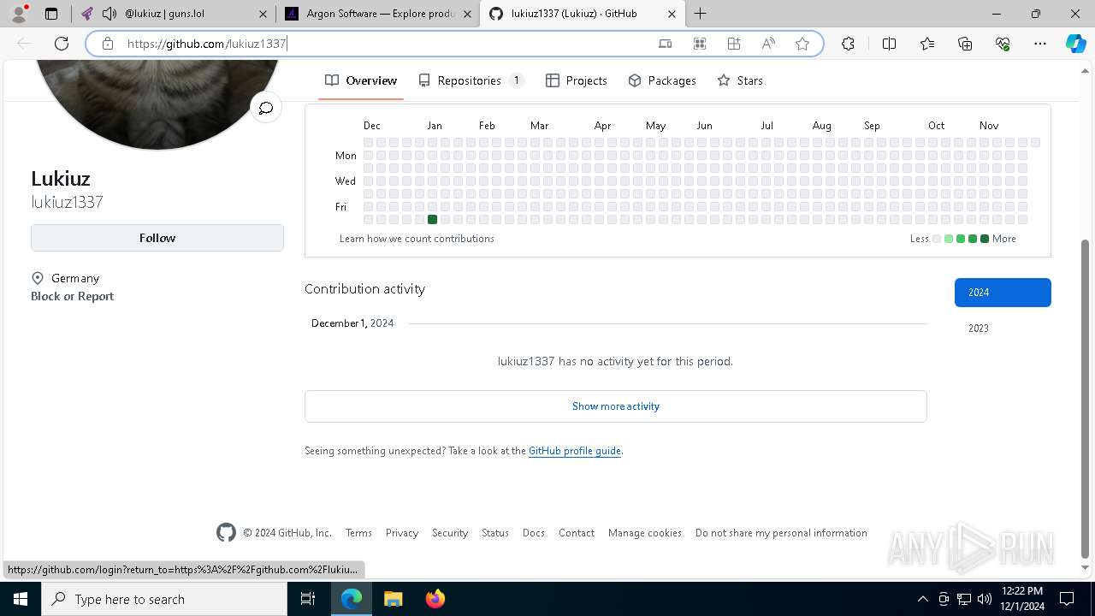1095x616 pixels.
Task: Open Collections icon
Action: tap(965, 44)
